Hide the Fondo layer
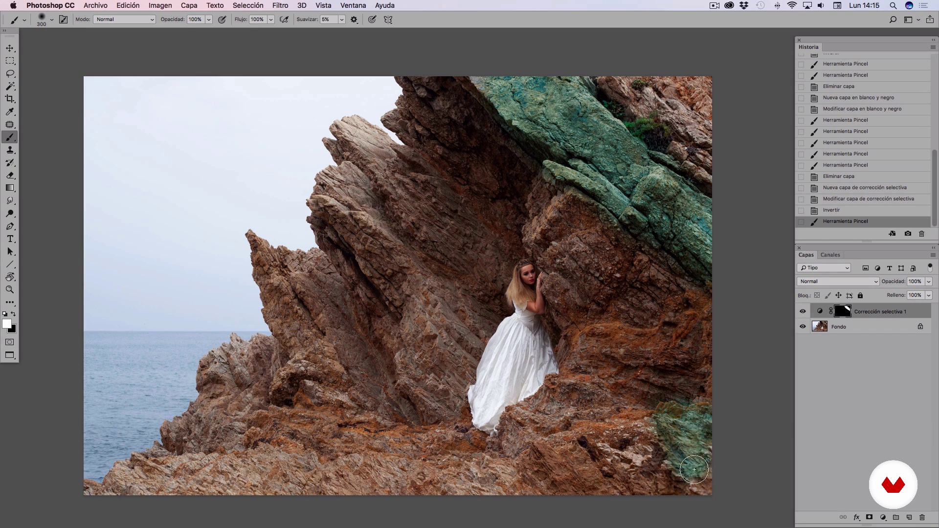This screenshot has width=939, height=528. point(803,327)
